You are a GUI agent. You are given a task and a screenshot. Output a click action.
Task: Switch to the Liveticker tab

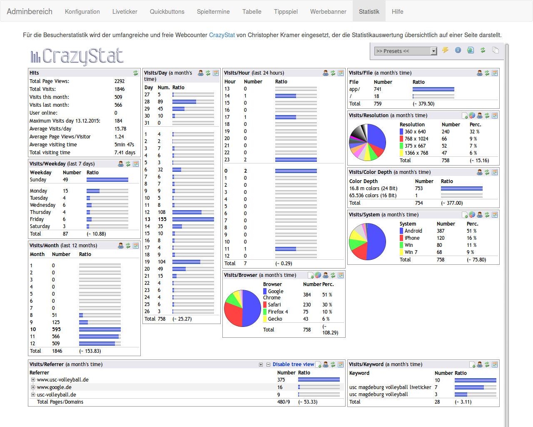[x=125, y=12]
